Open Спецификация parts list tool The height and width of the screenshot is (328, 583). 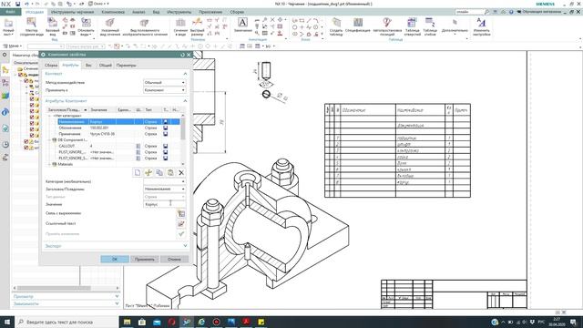[358, 25]
